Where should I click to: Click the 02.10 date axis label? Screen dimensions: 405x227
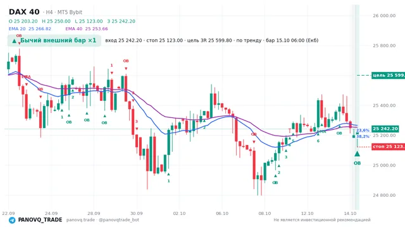(x=179, y=213)
